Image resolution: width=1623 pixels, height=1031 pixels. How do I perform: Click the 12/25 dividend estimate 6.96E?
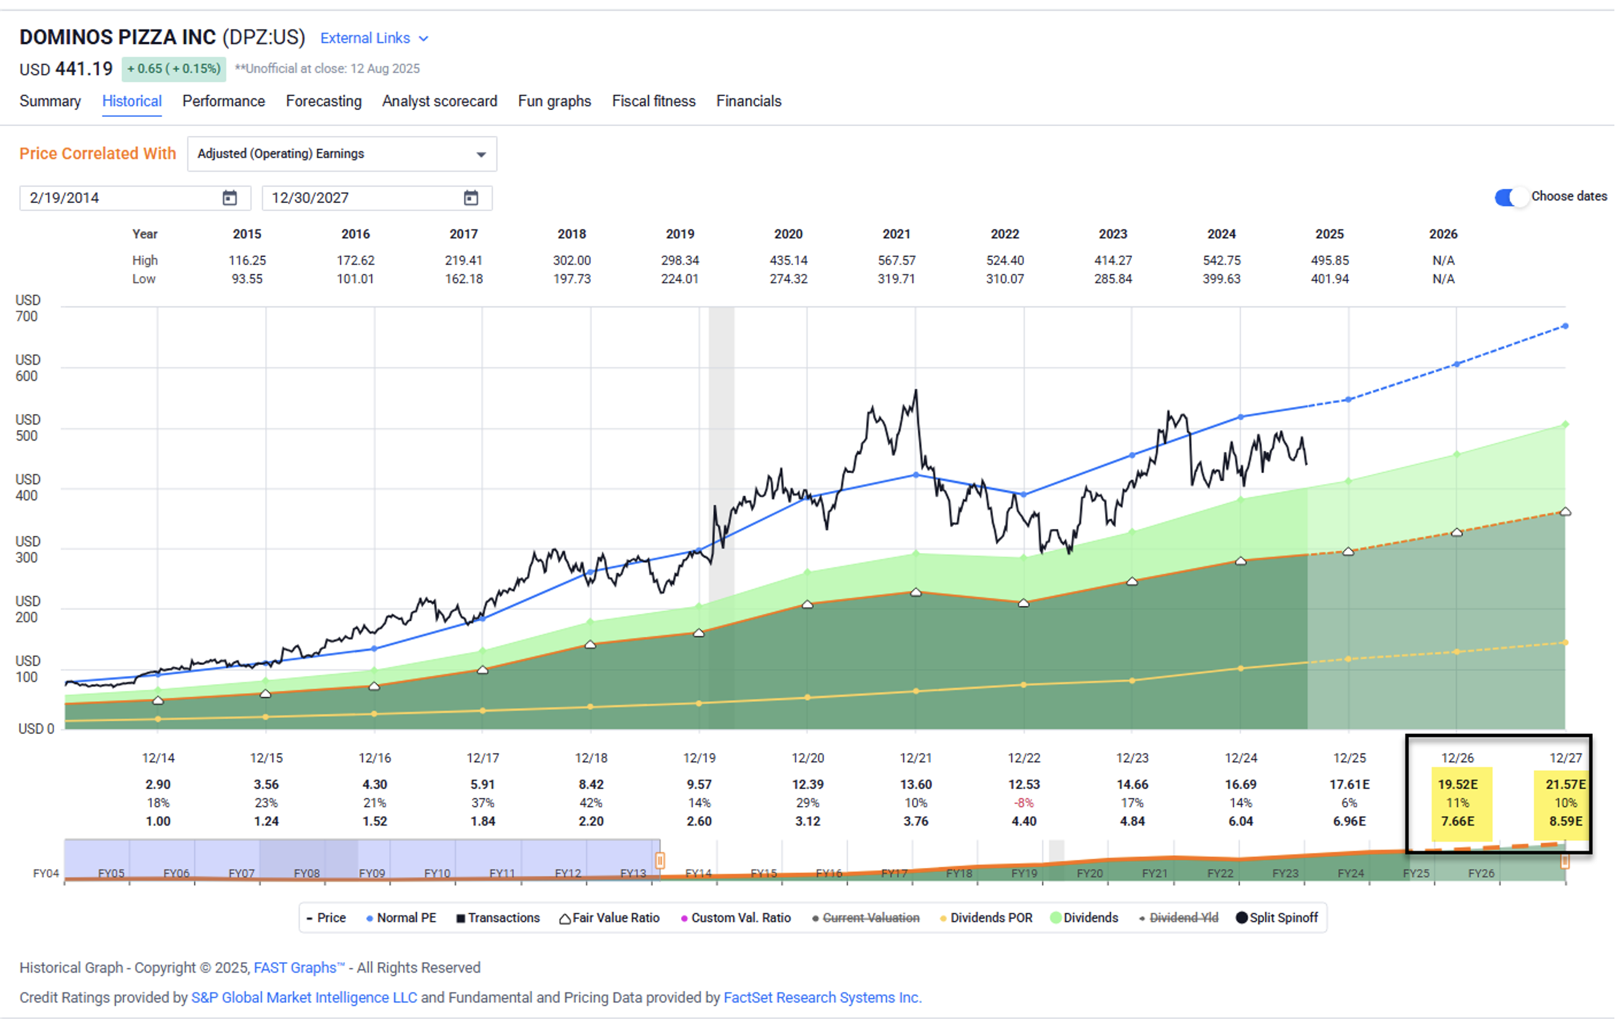[x=1349, y=821]
